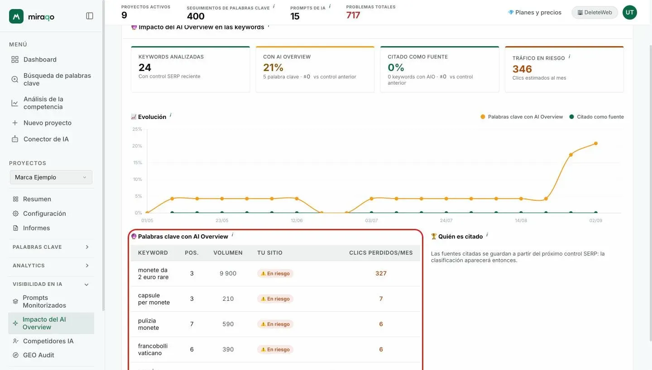The width and height of the screenshot is (652, 370).
Task: Click info icon beside Quién es citado
Action: (487, 235)
